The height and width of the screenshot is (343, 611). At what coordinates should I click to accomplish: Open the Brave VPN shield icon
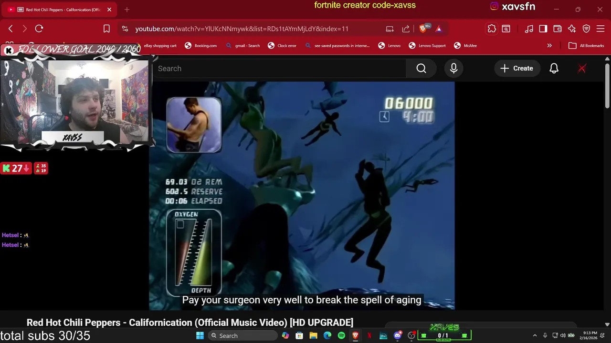coord(586,29)
